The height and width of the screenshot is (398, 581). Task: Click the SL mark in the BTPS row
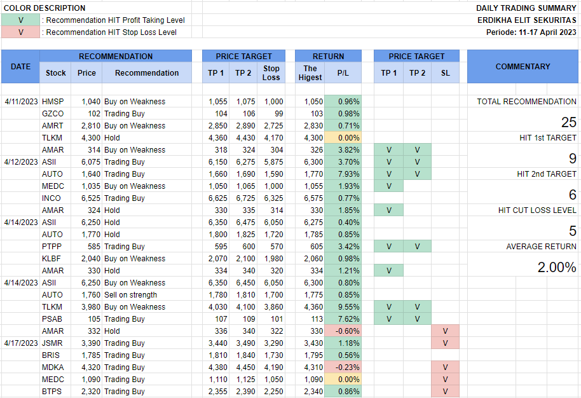(445, 392)
